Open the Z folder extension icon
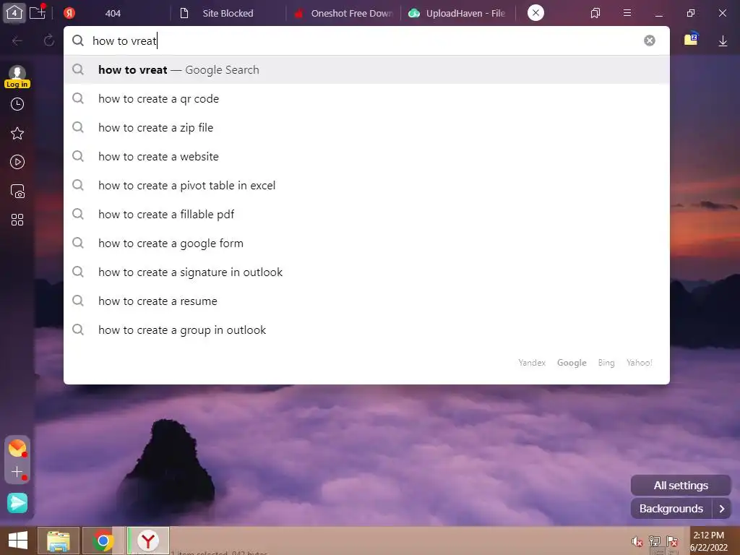The image size is (740, 555). point(691,39)
